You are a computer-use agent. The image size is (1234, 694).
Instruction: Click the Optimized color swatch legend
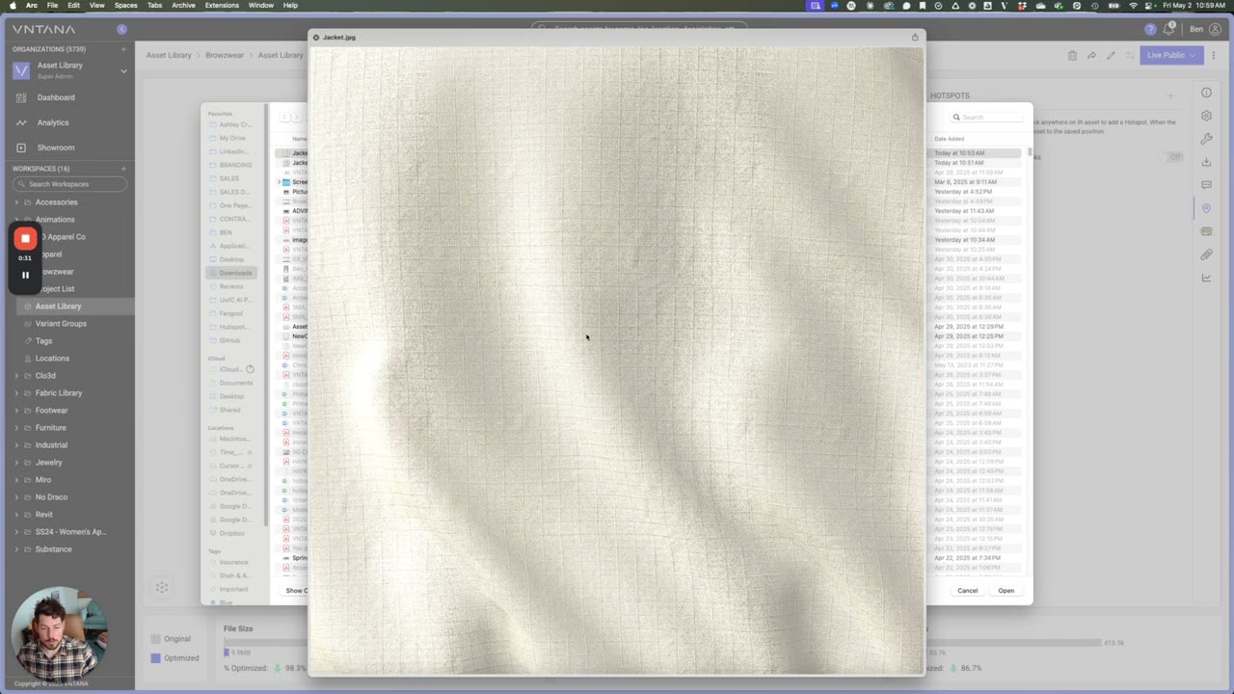click(155, 658)
